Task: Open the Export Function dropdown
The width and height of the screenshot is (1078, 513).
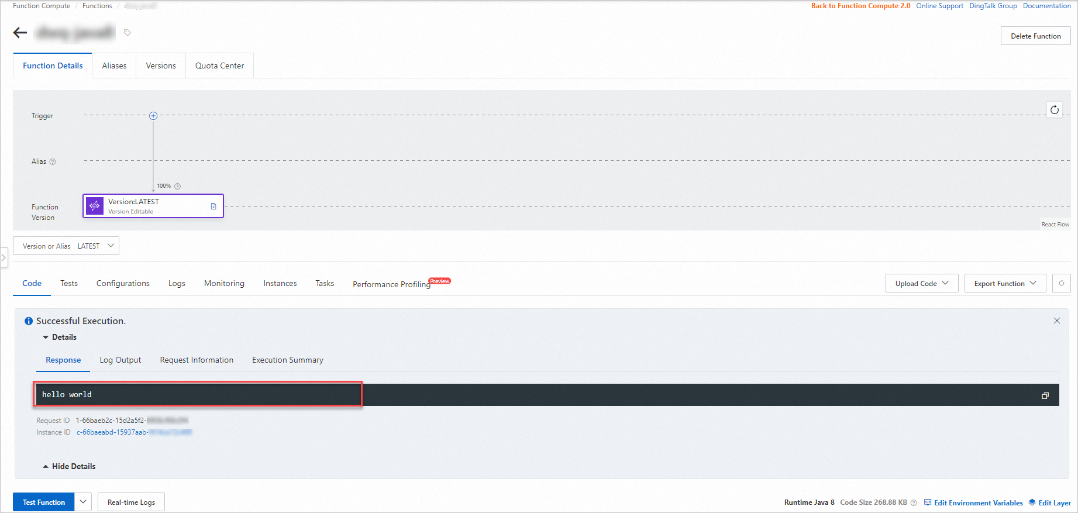Action: (x=1005, y=283)
